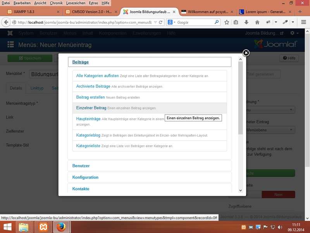This screenshot has width=310, height=233.
Task: Choose Einzelner Beitrag menu type
Action: click(91, 108)
